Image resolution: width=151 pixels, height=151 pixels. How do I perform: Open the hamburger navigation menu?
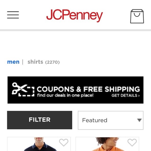tap(13, 15)
